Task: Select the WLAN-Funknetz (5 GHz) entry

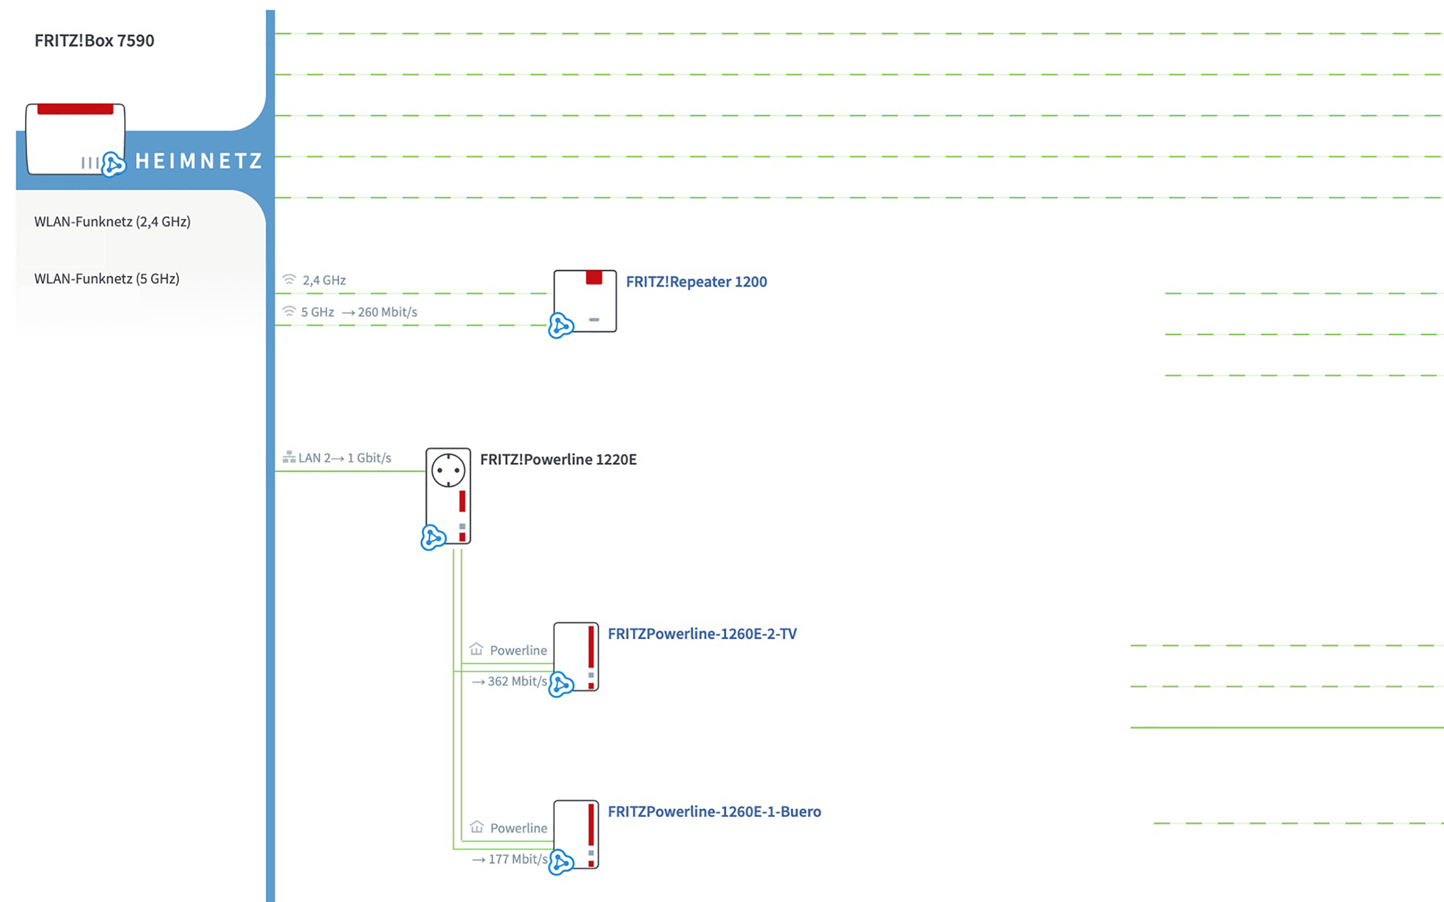Action: (107, 278)
